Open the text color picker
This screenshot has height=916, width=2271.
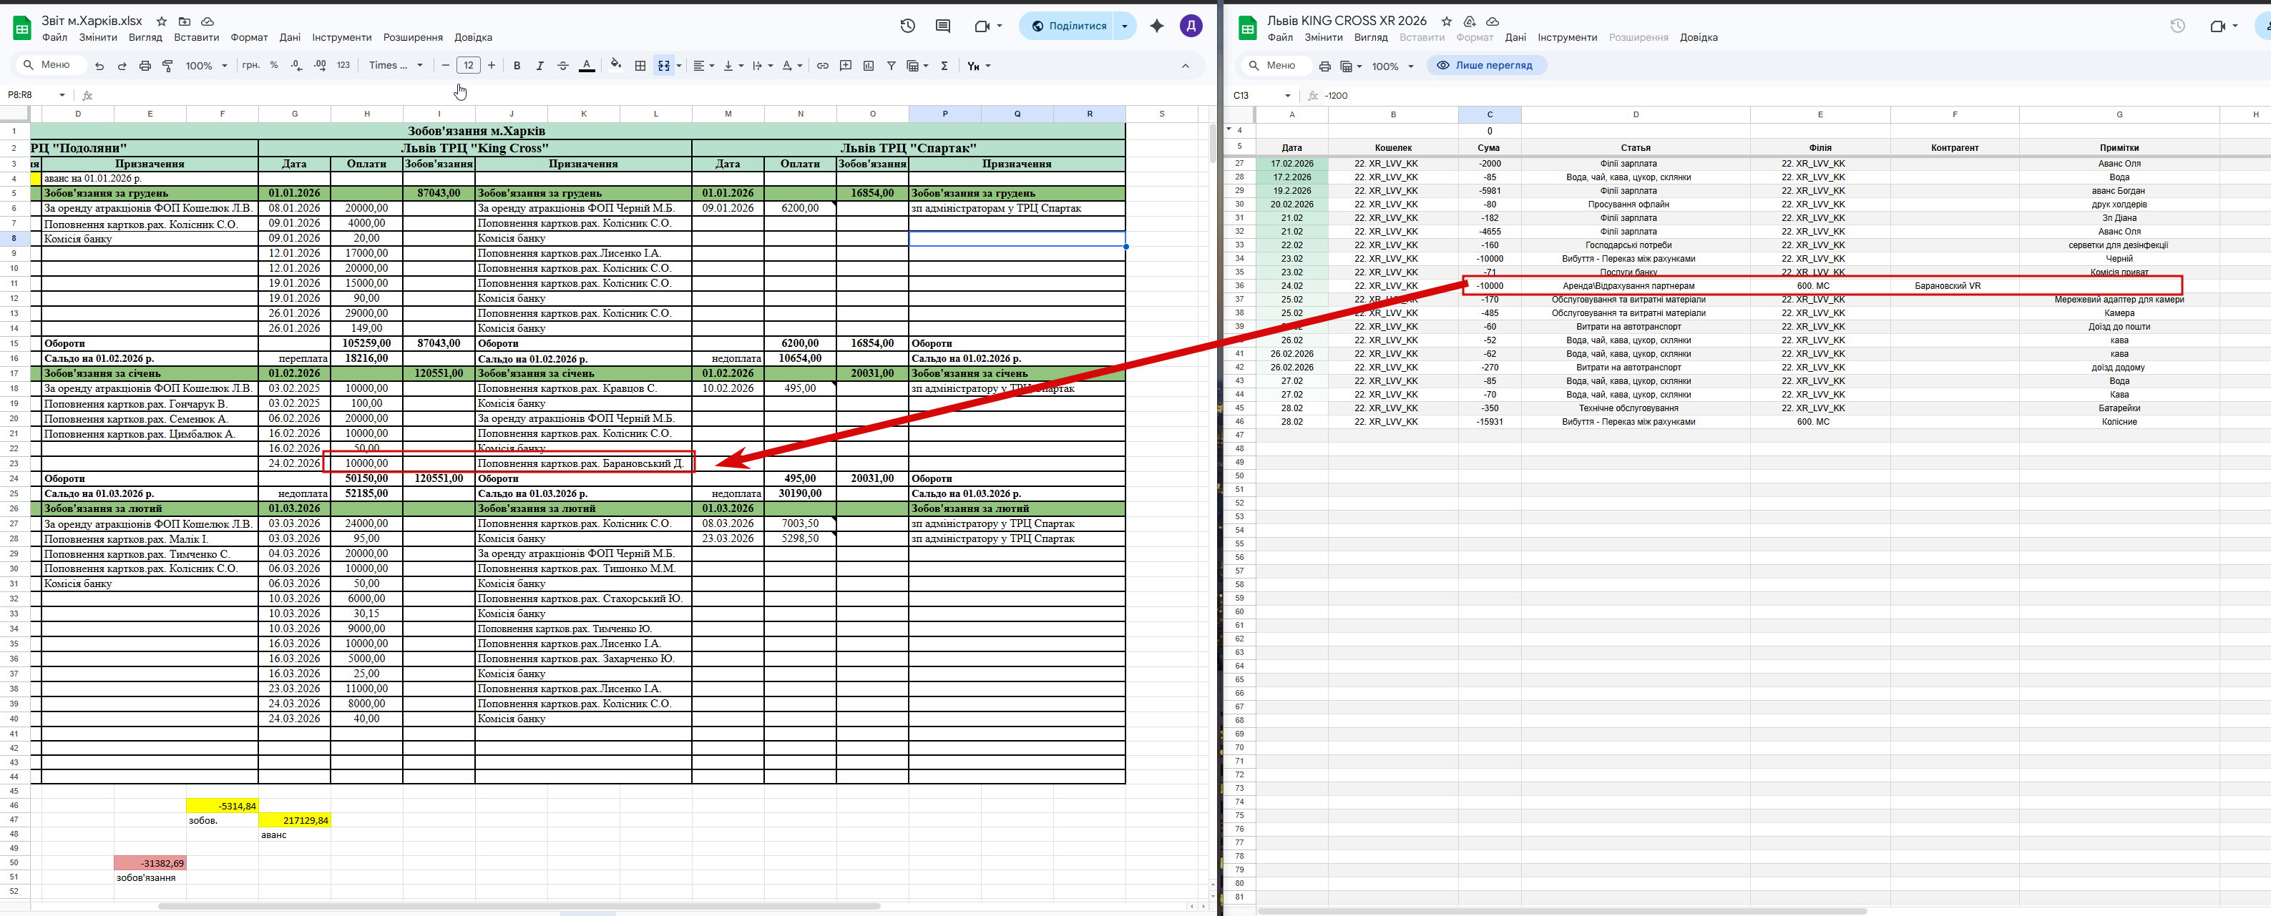tap(586, 66)
